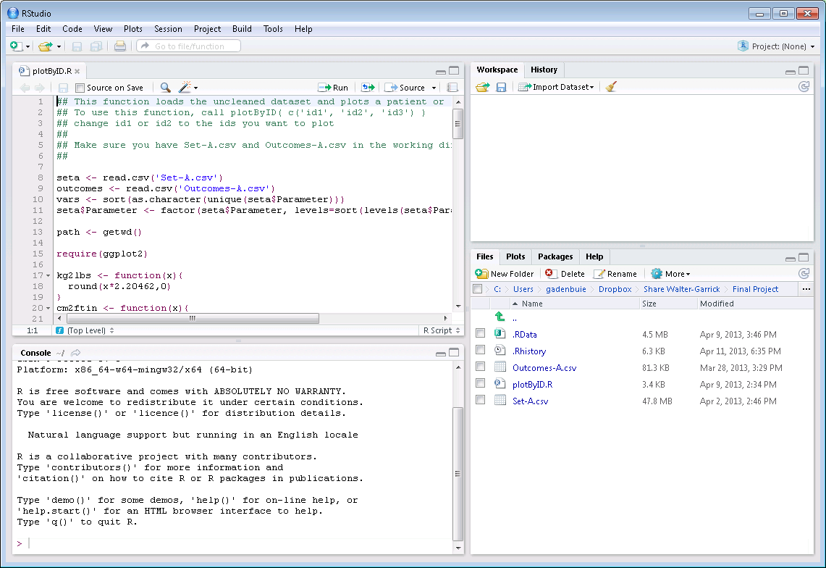Open the More dropdown in Files
The image size is (826, 568).
pyautogui.click(x=670, y=274)
